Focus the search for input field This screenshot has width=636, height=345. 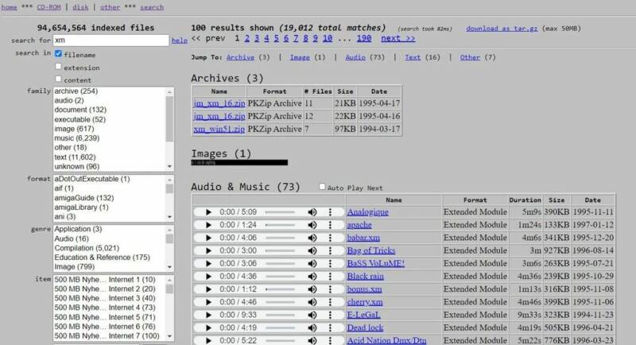pyautogui.click(x=111, y=40)
